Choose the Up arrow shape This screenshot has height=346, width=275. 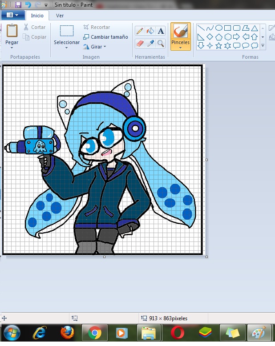[x=255, y=36]
